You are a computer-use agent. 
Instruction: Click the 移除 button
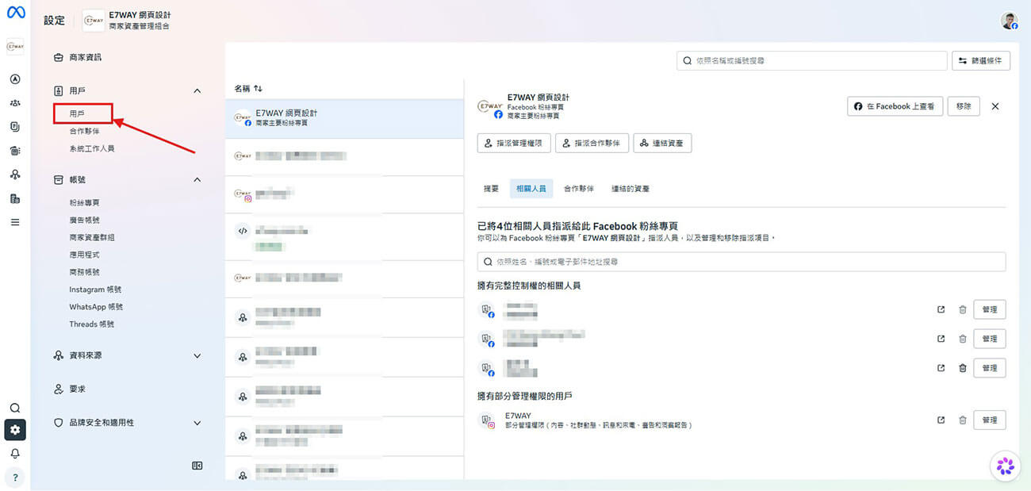[x=964, y=106]
